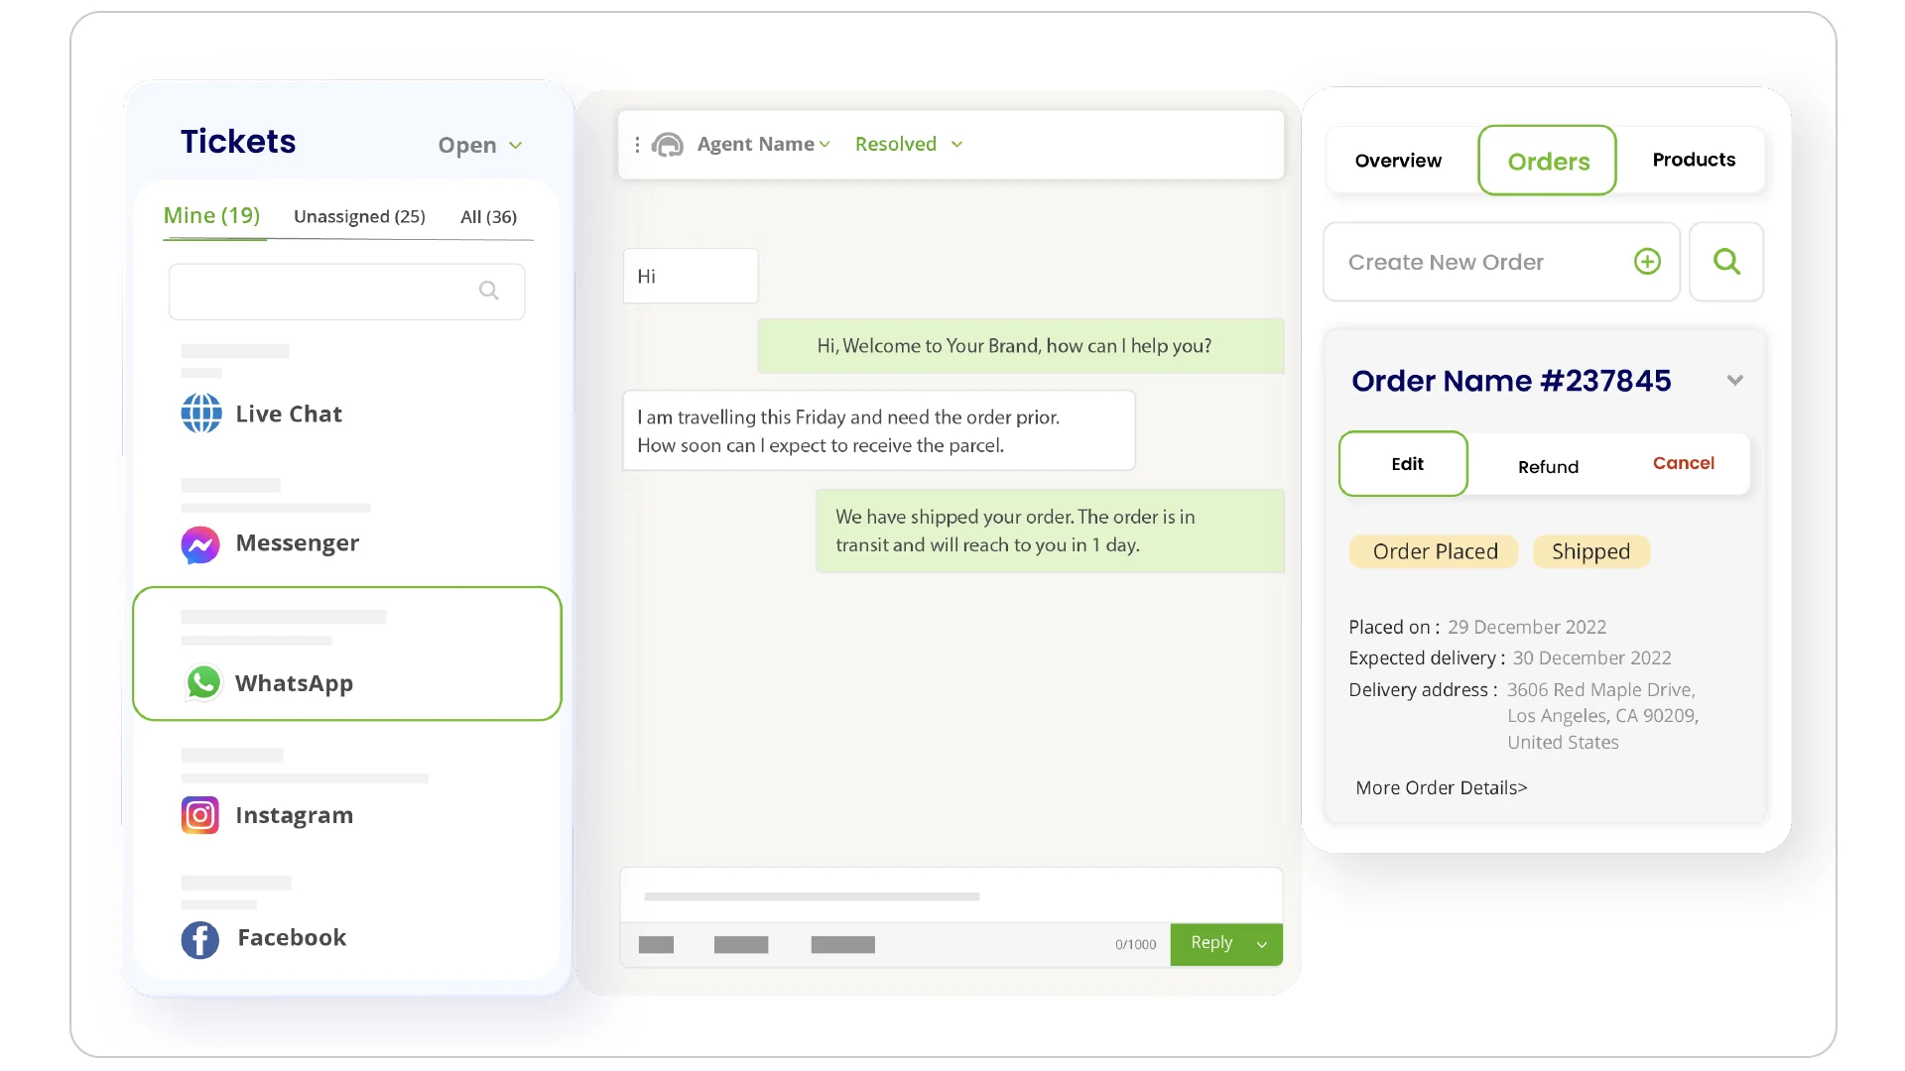Collapse Order Name #237845 details
1905x1071 pixels.
pyautogui.click(x=1735, y=380)
